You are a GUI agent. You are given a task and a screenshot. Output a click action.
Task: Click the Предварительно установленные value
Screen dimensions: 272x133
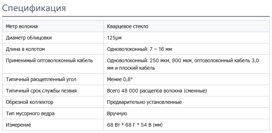coord(144,102)
